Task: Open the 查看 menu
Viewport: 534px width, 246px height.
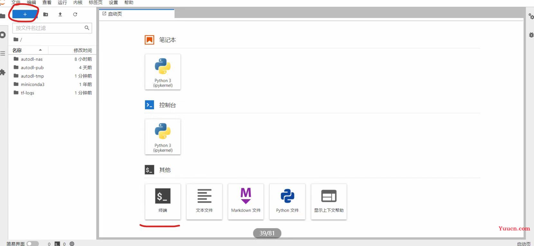Action: pyautogui.click(x=47, y=3)
